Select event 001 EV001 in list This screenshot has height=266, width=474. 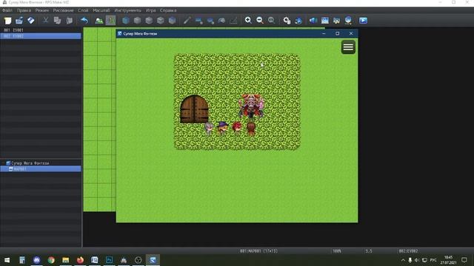(41, 30)
